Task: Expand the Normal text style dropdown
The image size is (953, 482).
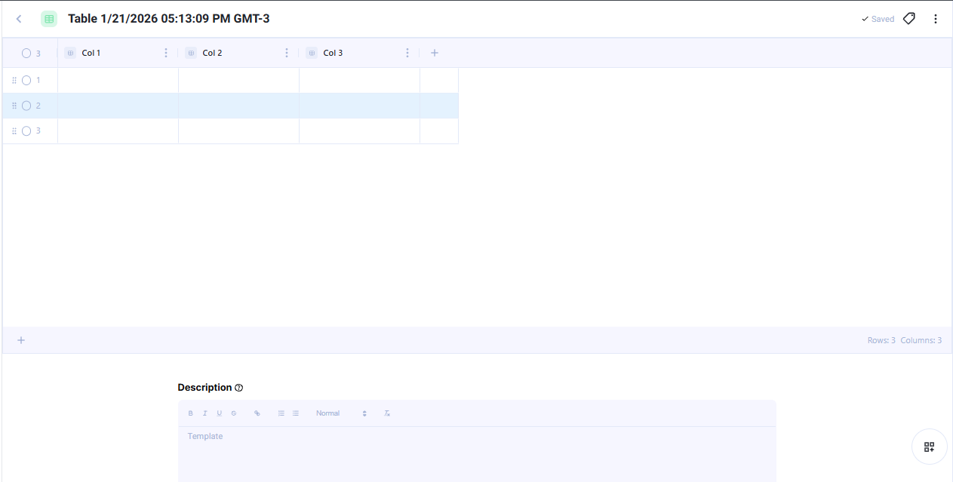Action: 341,413
